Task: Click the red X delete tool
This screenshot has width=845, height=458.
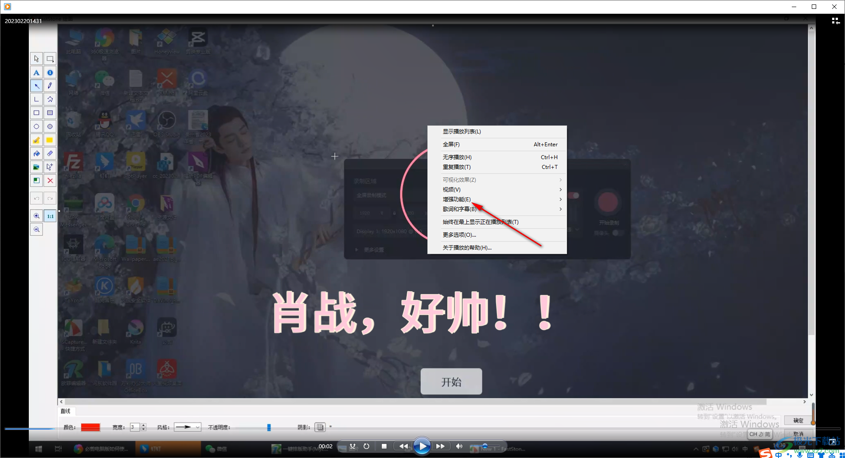Action: (x=50, y=180)
